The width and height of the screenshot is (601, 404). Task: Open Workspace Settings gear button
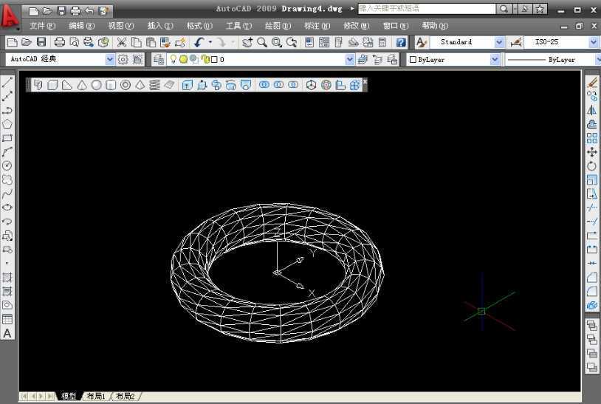point(123,59)
